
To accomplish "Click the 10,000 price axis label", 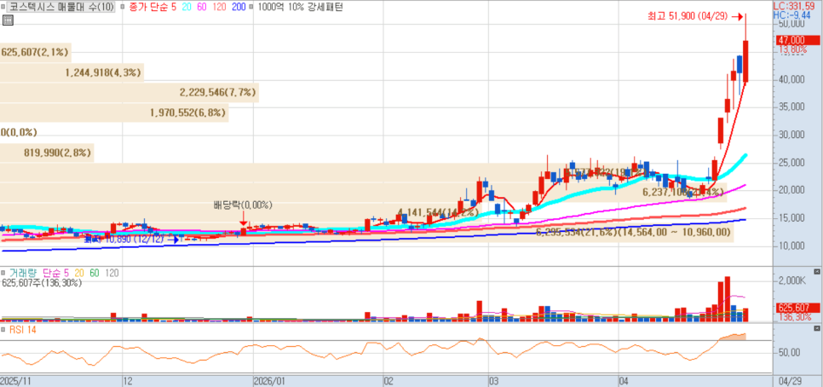I will pos(792,245).
